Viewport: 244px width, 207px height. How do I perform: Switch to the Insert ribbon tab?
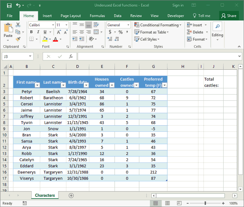(x=47, y=16)
